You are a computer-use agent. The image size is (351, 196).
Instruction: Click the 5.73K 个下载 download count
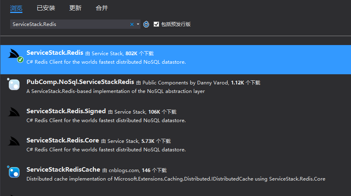156,141
